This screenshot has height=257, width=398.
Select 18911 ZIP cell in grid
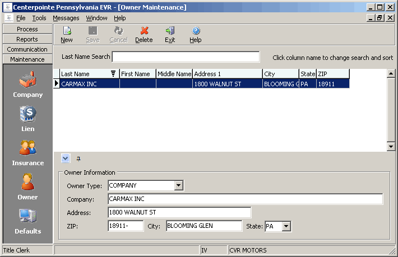[333, 83]
